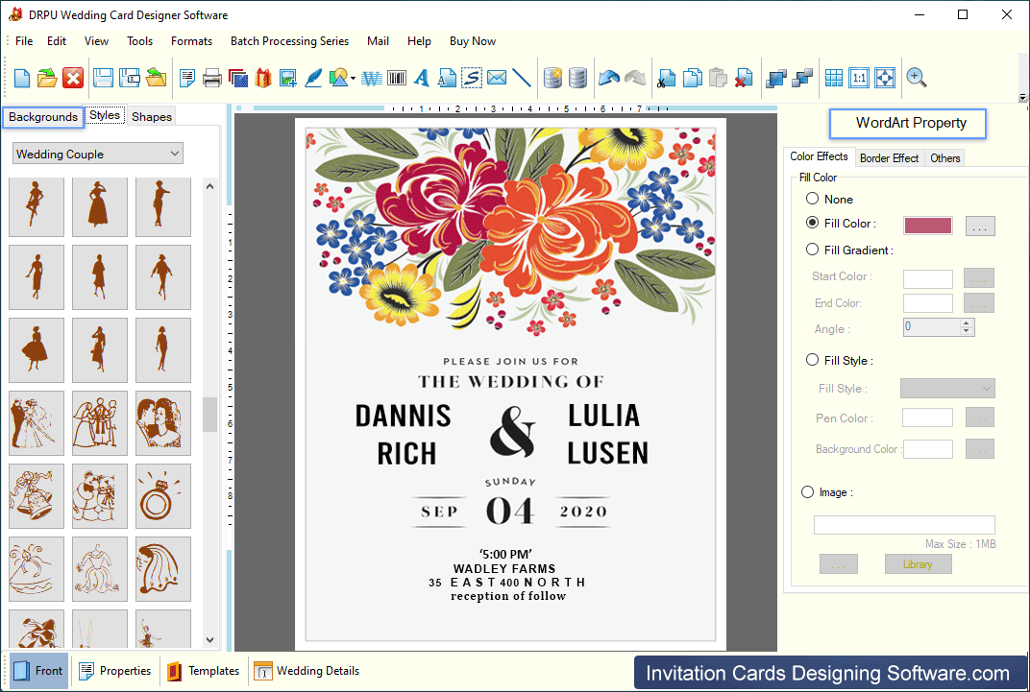Viewport: 1030px width, 692px height.
Task: Click the Library button
Action: pos(918,564)
